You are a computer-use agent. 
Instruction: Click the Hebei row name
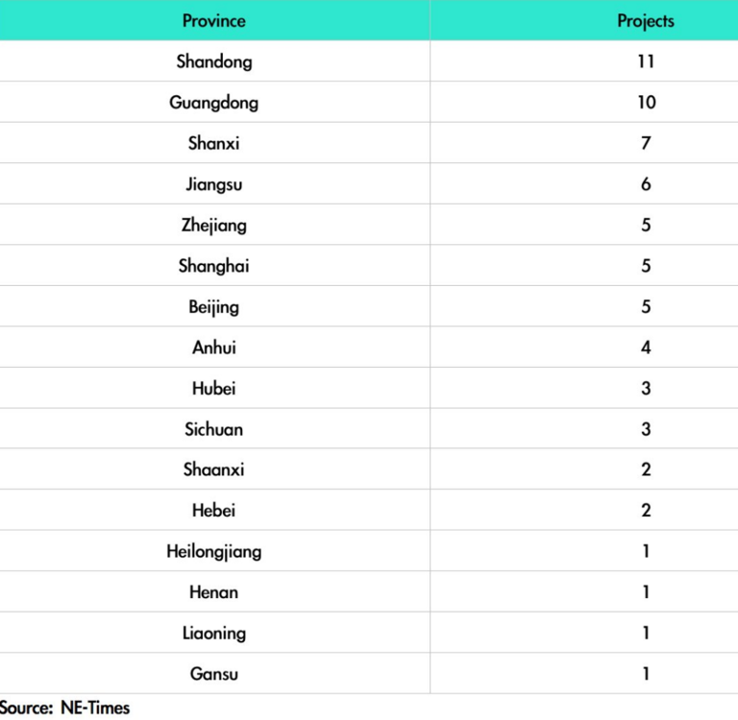pyautogui.click(x=214, y=511)
